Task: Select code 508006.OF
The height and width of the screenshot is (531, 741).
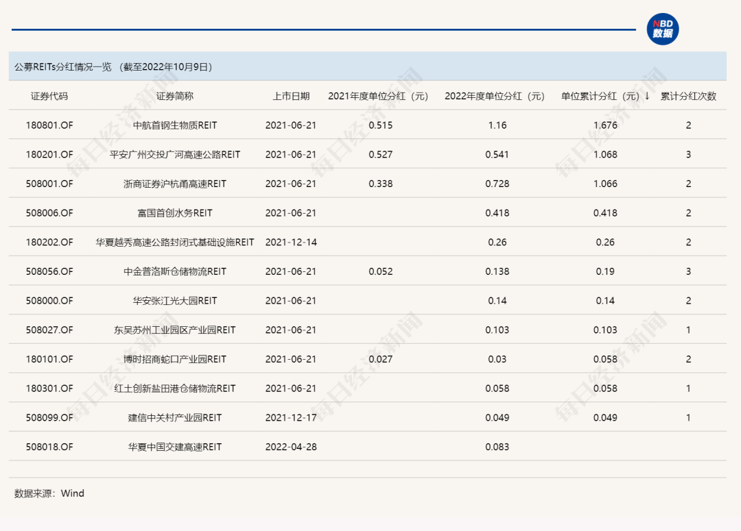Action: [49, 213]
